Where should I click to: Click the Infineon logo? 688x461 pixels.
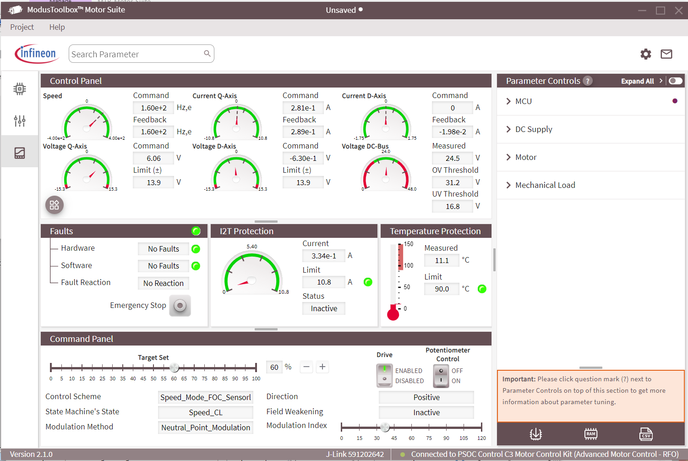click(37, 54)
